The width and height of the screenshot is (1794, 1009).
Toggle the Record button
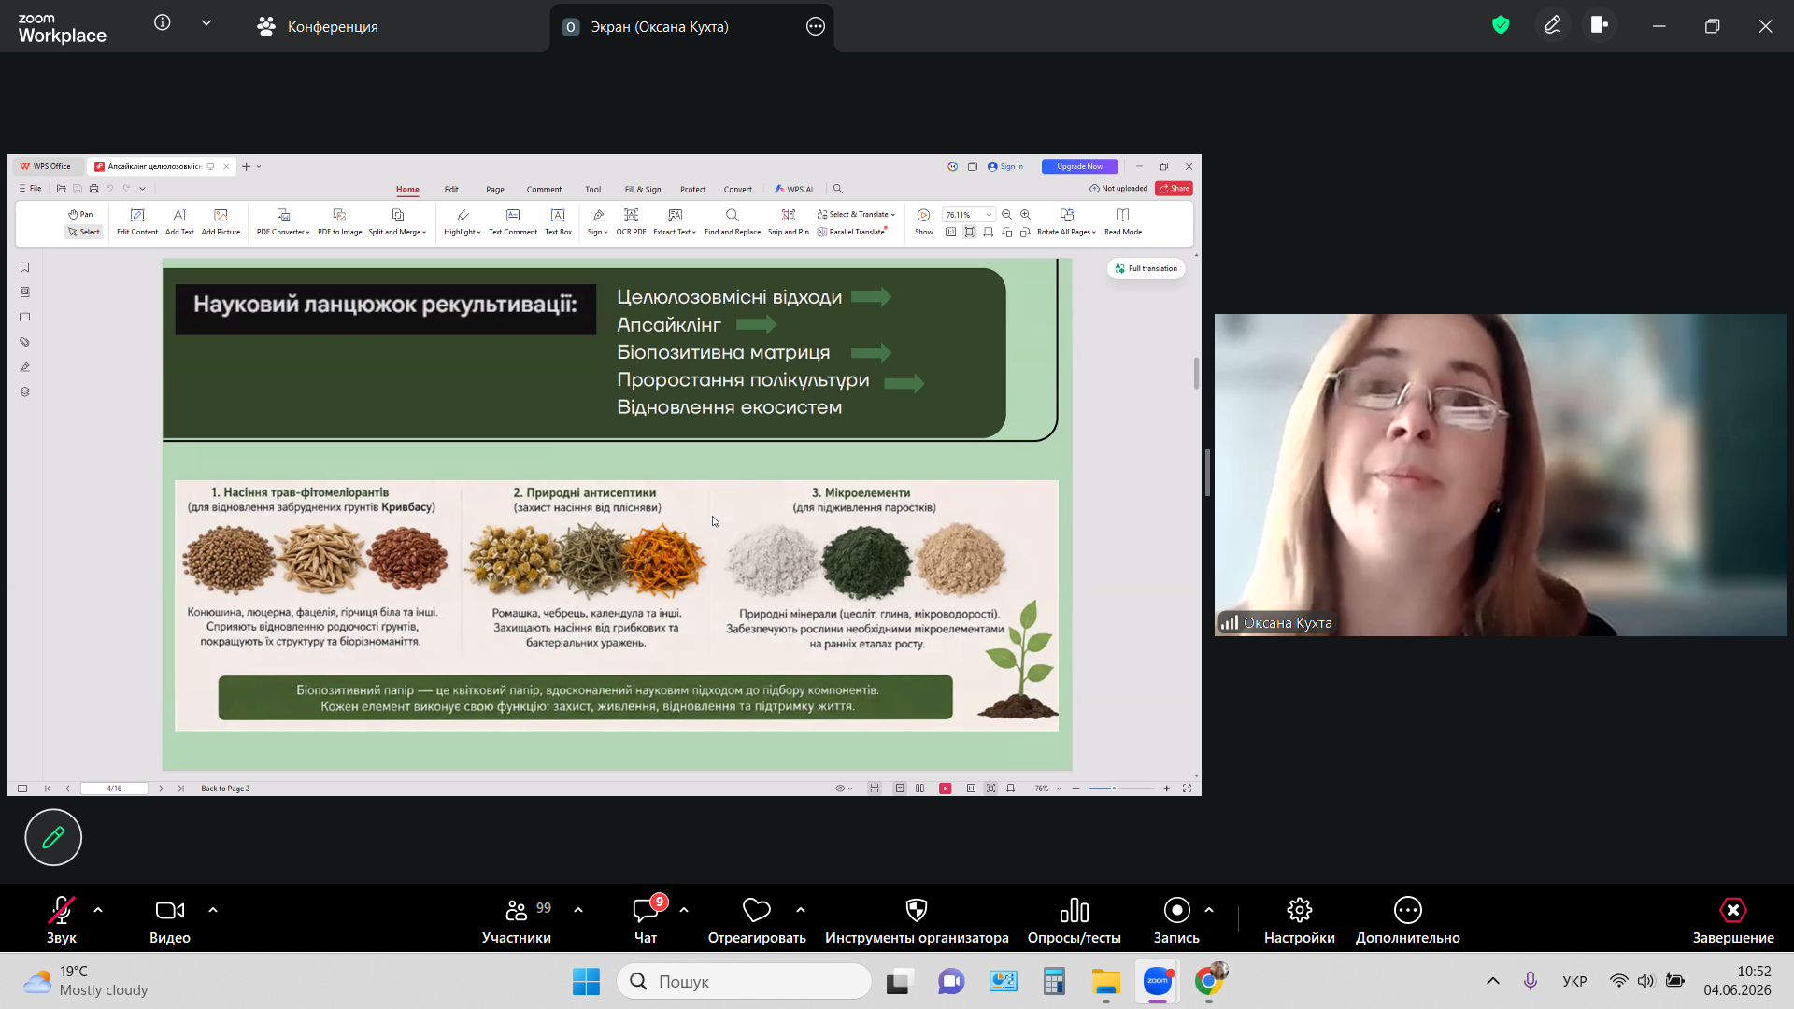1176,919
